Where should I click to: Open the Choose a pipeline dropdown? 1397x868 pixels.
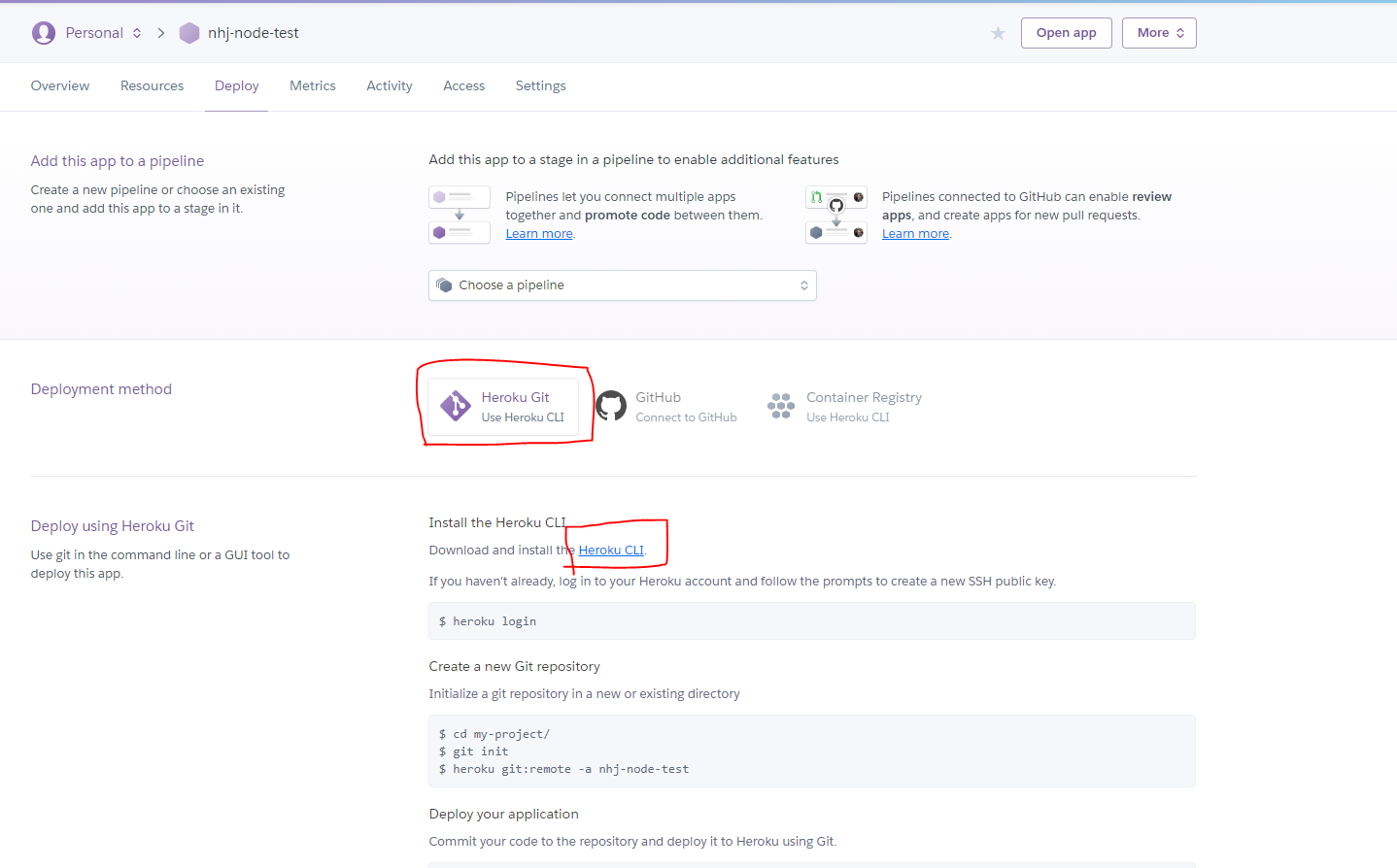623,285
